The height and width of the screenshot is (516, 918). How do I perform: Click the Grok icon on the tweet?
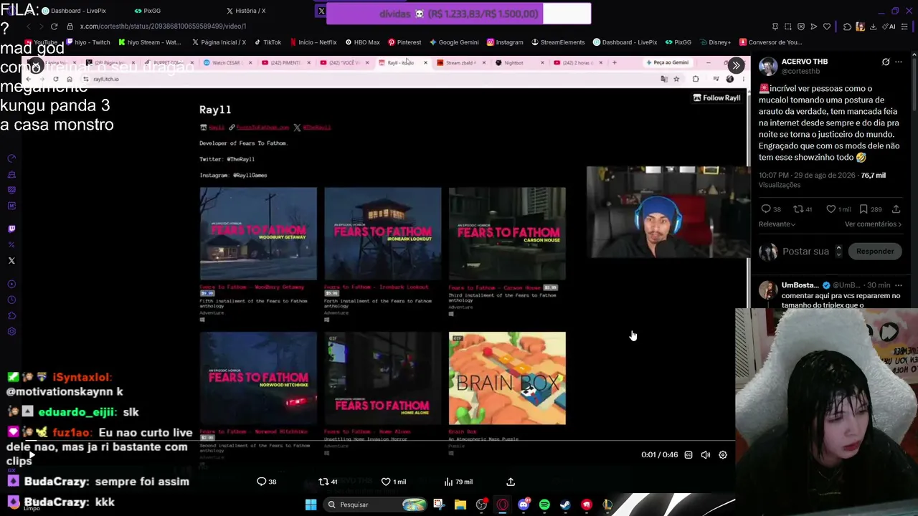tap(886, 62)
